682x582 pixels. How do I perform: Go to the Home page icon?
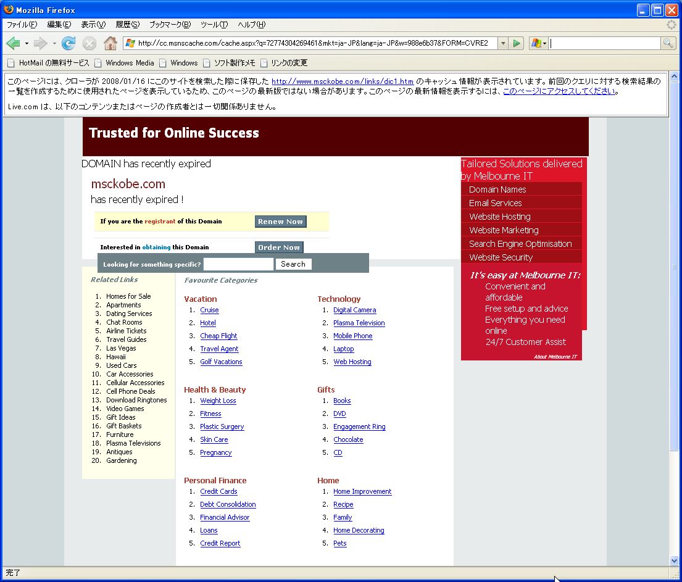[110, 43]
